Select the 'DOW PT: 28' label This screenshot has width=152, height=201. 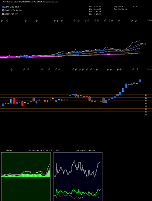click(x=11, y=14)
